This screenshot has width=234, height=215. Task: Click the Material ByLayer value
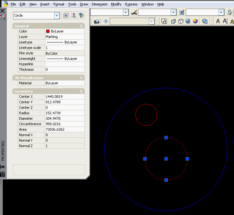pos(65,83)
